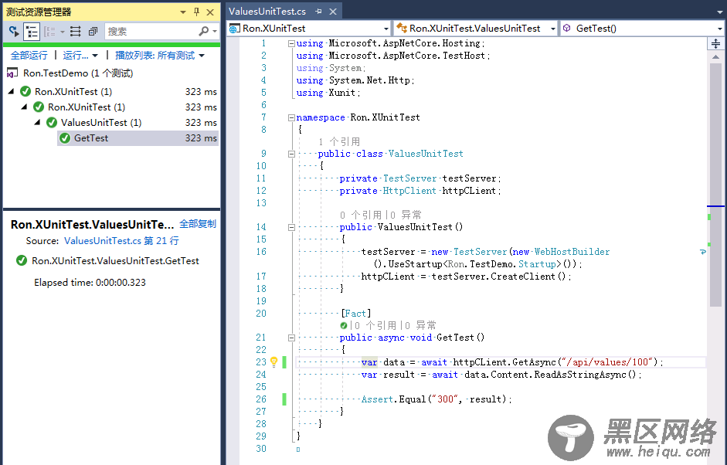Click the '0 个引用' CodeLens above constructor
This screenshot has height=465, width=727.
361,215
